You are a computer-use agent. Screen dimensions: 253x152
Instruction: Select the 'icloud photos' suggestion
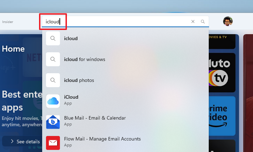click(125, 80)
